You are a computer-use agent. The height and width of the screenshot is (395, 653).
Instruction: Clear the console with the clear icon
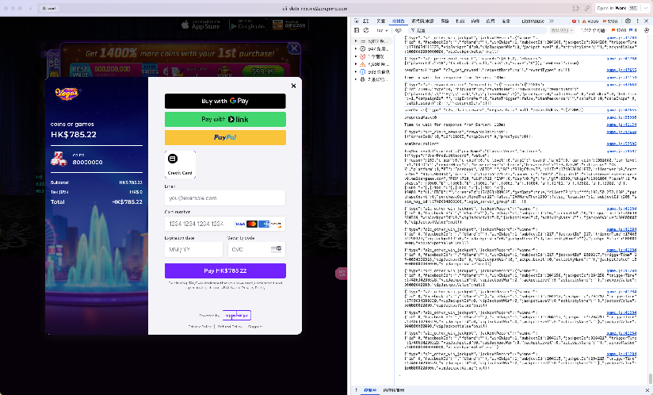tap(365, 29)
